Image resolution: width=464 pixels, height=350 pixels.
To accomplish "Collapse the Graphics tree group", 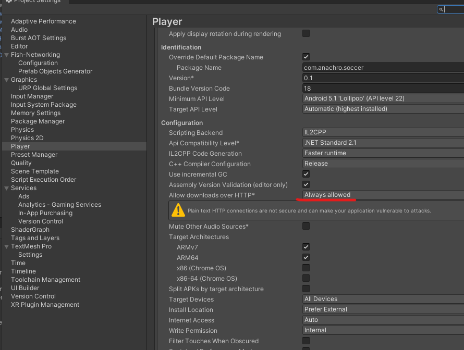I will pyautogui.click(x=6, y=80).
